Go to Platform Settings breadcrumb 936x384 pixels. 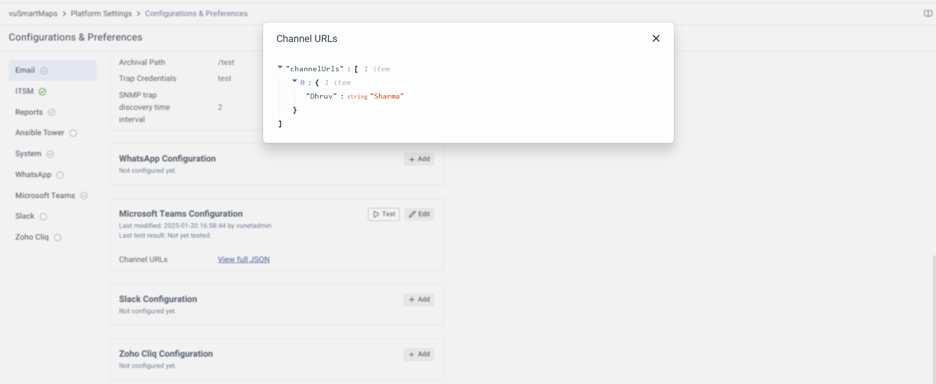point(101,14)
